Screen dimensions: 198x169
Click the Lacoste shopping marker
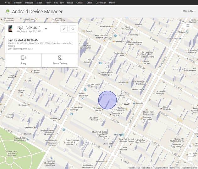[x=134, y=103]
